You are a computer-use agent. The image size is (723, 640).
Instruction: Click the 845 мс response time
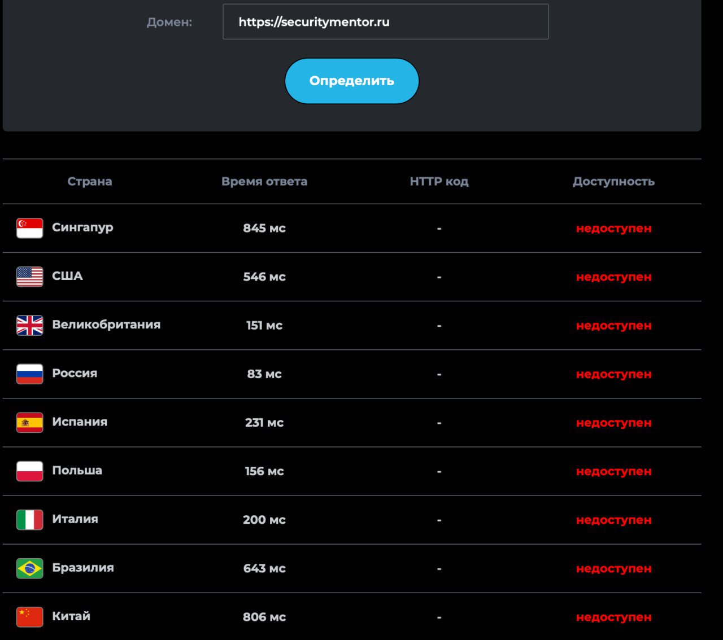click(x=264, y=228)
